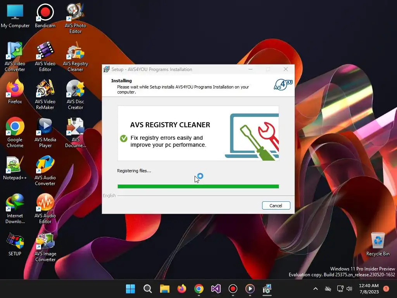Viewport: 397px width, 298px height.
Task: Minimize the Setup installer window
Action: (x=250, y=69)
